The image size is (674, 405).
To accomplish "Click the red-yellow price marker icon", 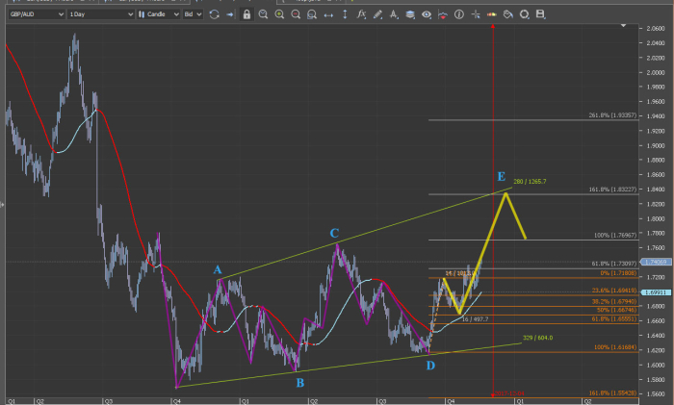I will (492, 14).
